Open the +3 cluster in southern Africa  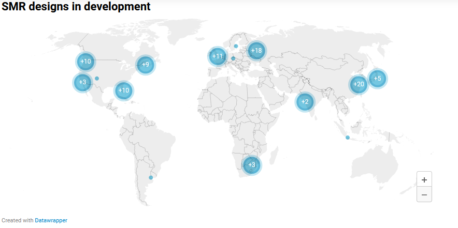251,165
